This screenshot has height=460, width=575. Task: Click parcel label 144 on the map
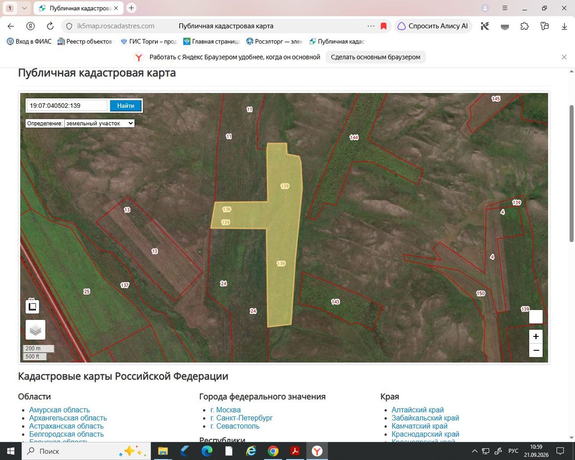click(354, 138)
